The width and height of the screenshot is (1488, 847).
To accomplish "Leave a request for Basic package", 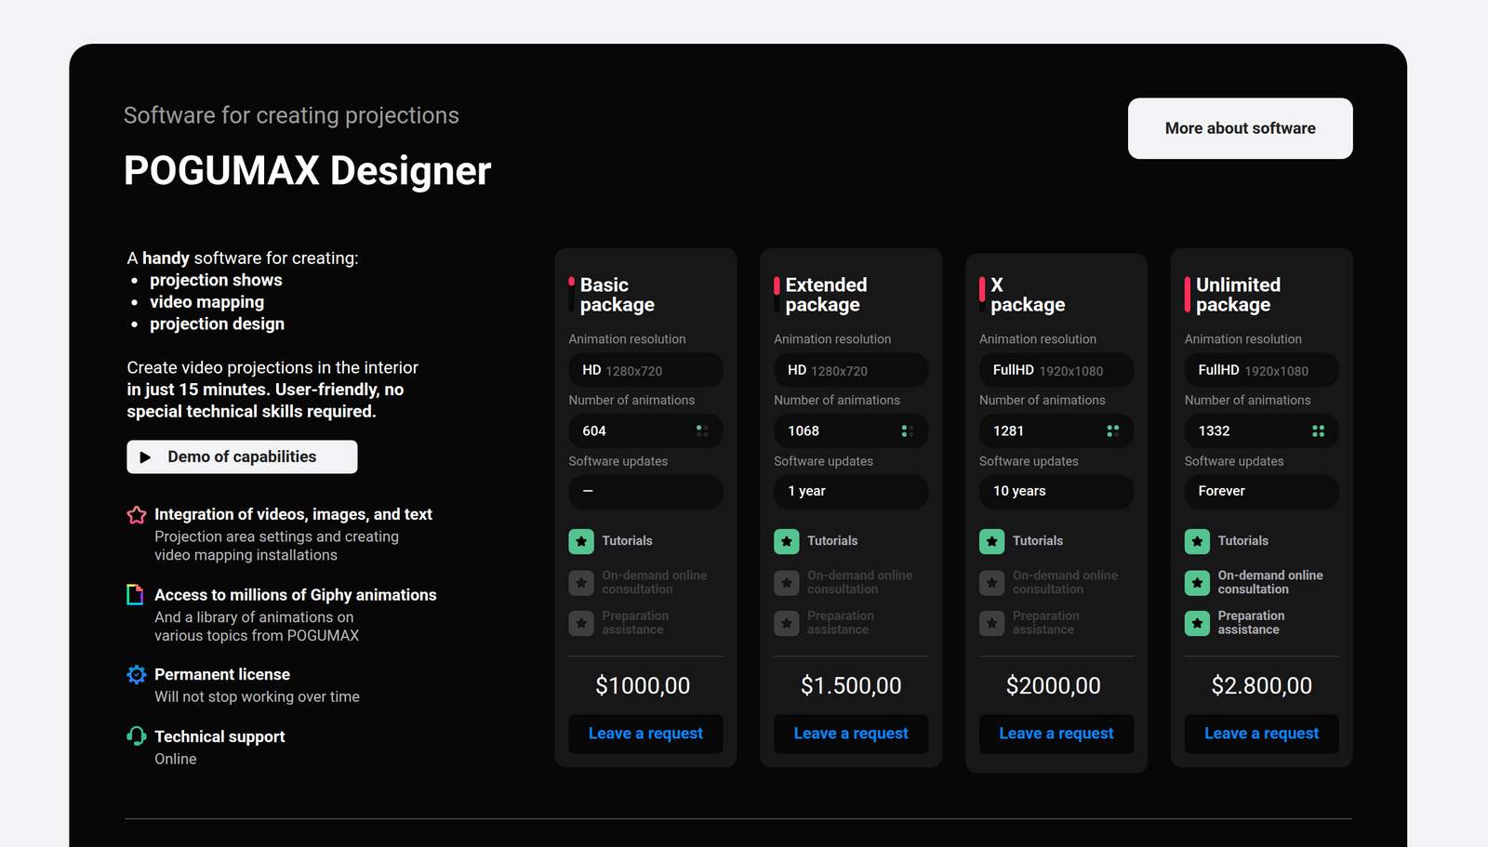I will pos(645,734).
